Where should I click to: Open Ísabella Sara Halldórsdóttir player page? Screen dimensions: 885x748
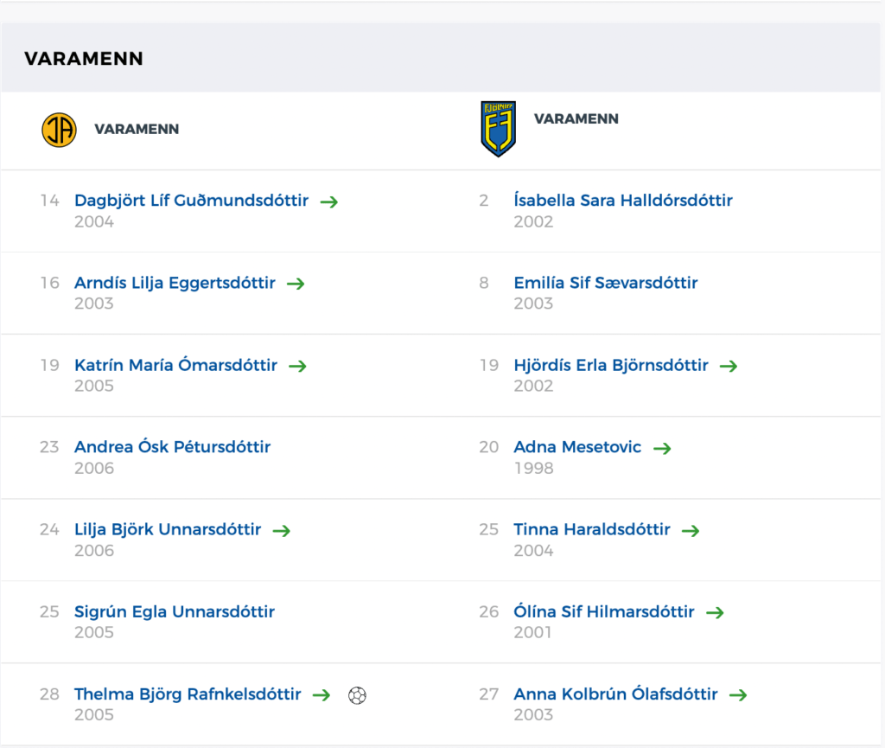tap(623, 201)
